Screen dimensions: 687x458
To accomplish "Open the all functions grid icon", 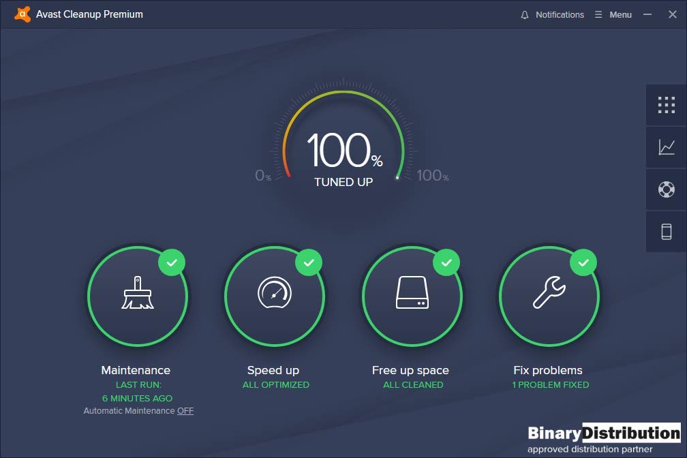I will [x=666, y=105].
